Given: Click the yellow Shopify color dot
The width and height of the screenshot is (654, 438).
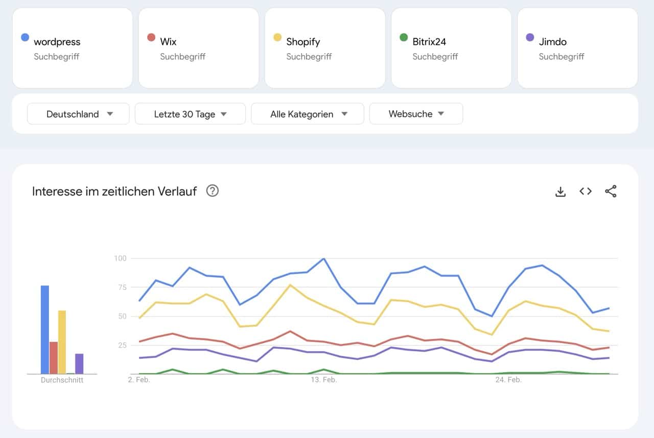Looking at the screenshot, I should pos(277,37).
